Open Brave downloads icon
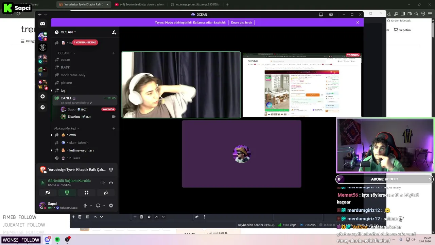 [x=389, y=14]
